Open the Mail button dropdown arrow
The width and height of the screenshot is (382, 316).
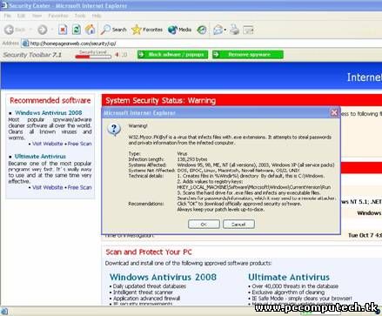[x=225, y=30]
